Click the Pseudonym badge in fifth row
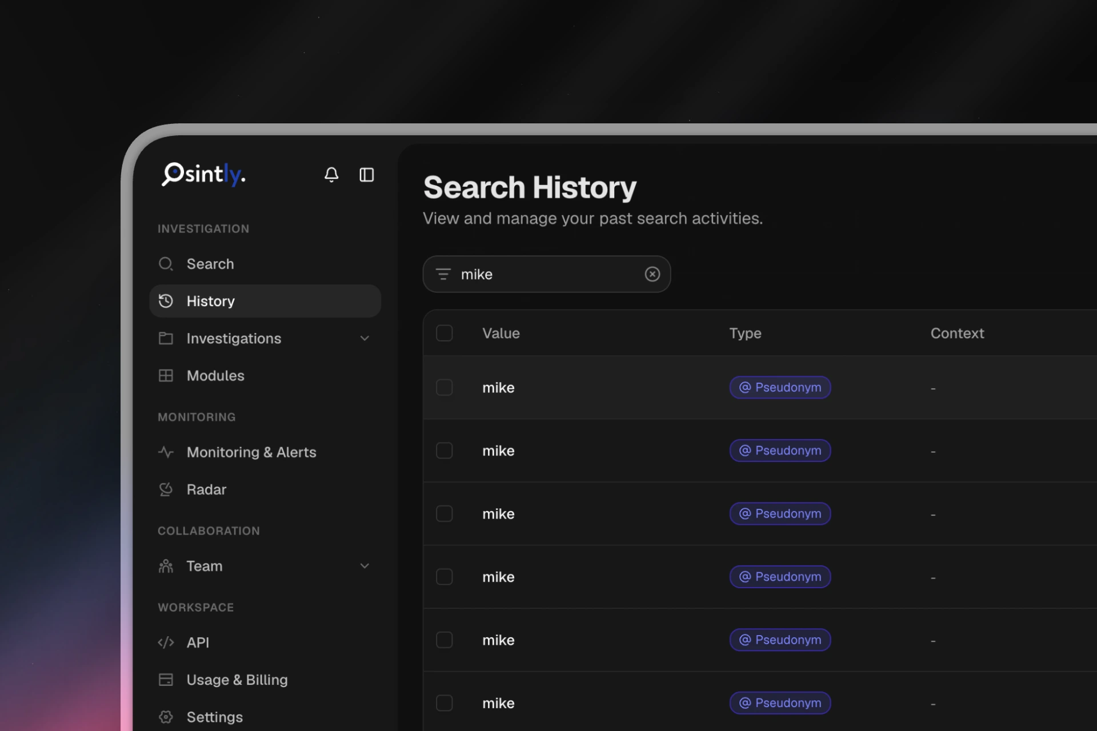This screenshot has height=731, width=1097. (780, 640)
